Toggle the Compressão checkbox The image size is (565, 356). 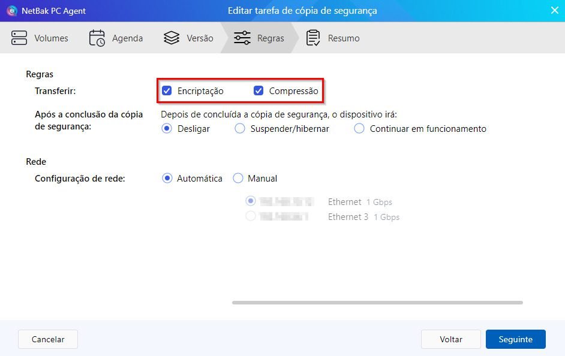[259, 90]
